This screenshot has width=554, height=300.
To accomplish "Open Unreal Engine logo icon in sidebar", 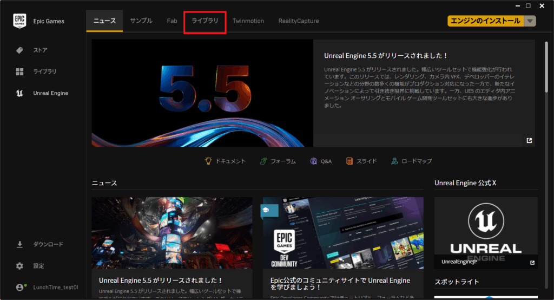I will (x=19, y=93).
